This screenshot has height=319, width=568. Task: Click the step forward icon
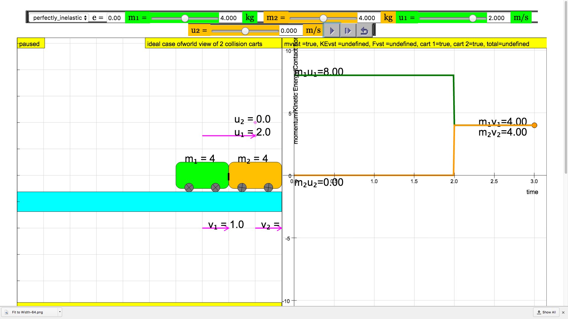click(x=348, y=31)
